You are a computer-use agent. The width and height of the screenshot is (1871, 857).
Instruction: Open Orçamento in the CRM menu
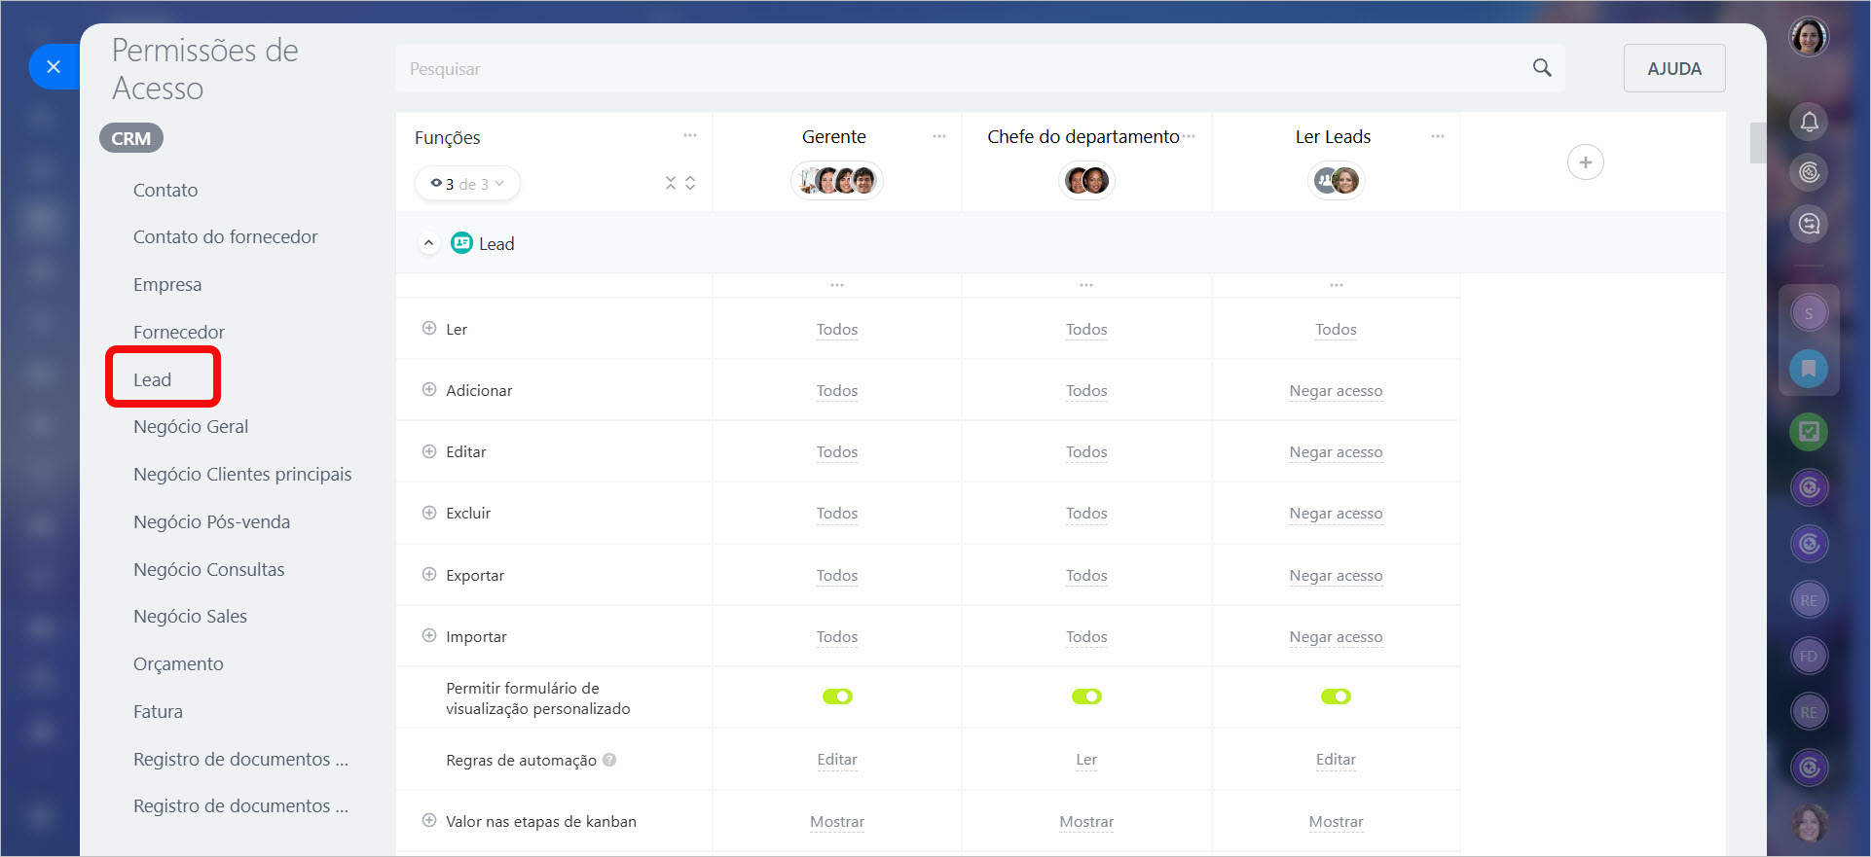[x=178, y=663]
